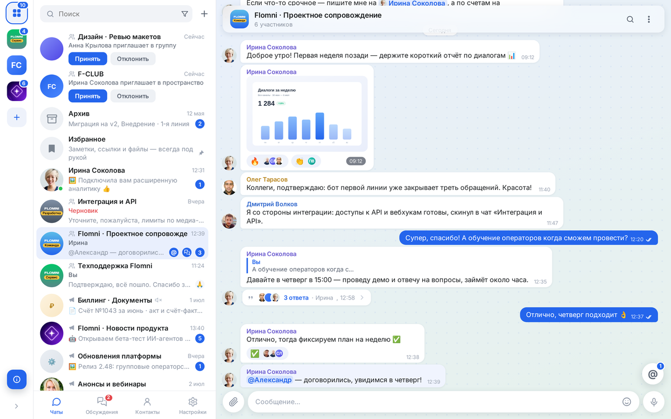Switch to the Обсуждения tab
671x419 pixels.
pos(102,406)
